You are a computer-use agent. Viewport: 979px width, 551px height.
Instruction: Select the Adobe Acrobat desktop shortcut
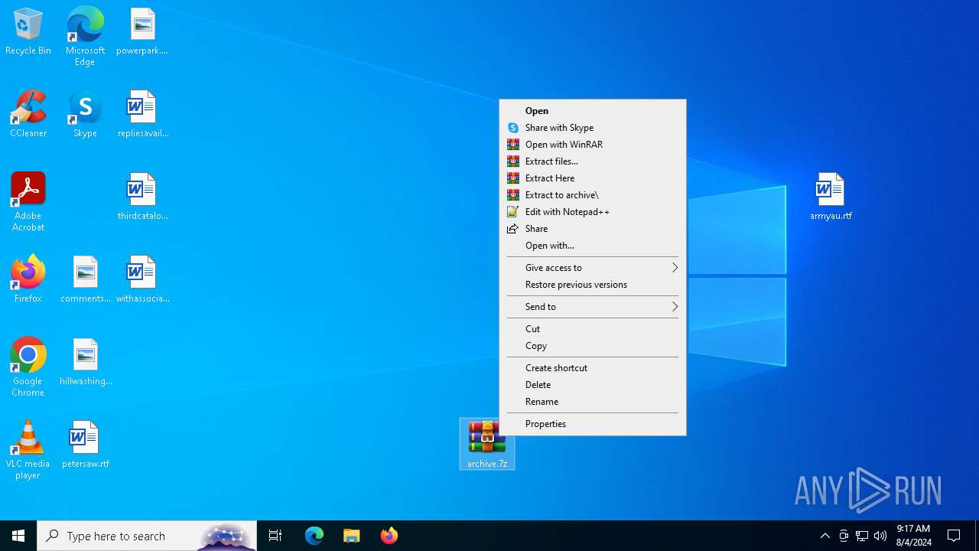pyautogui.click(x=28, y=202)
